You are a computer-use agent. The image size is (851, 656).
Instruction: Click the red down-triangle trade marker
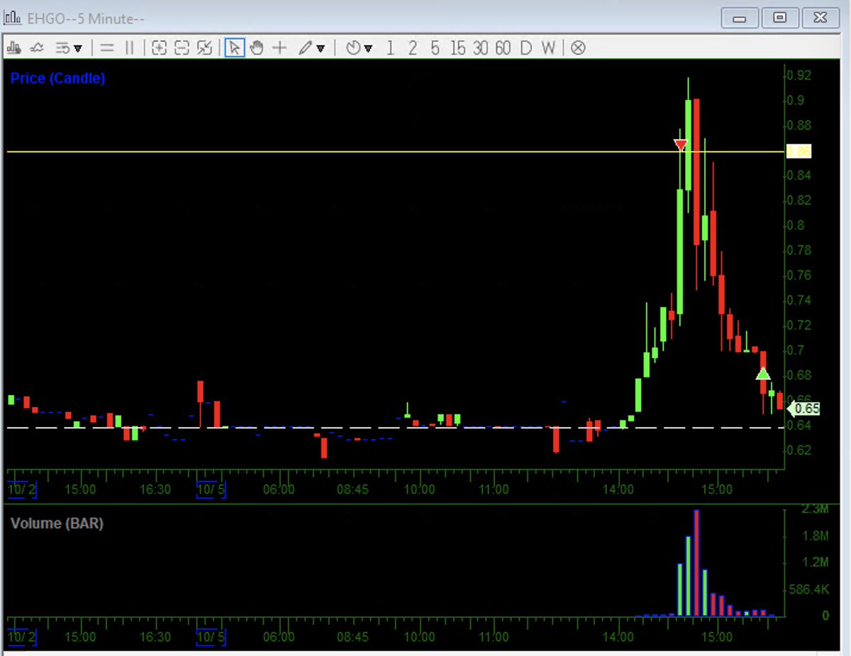pos(681,145)
